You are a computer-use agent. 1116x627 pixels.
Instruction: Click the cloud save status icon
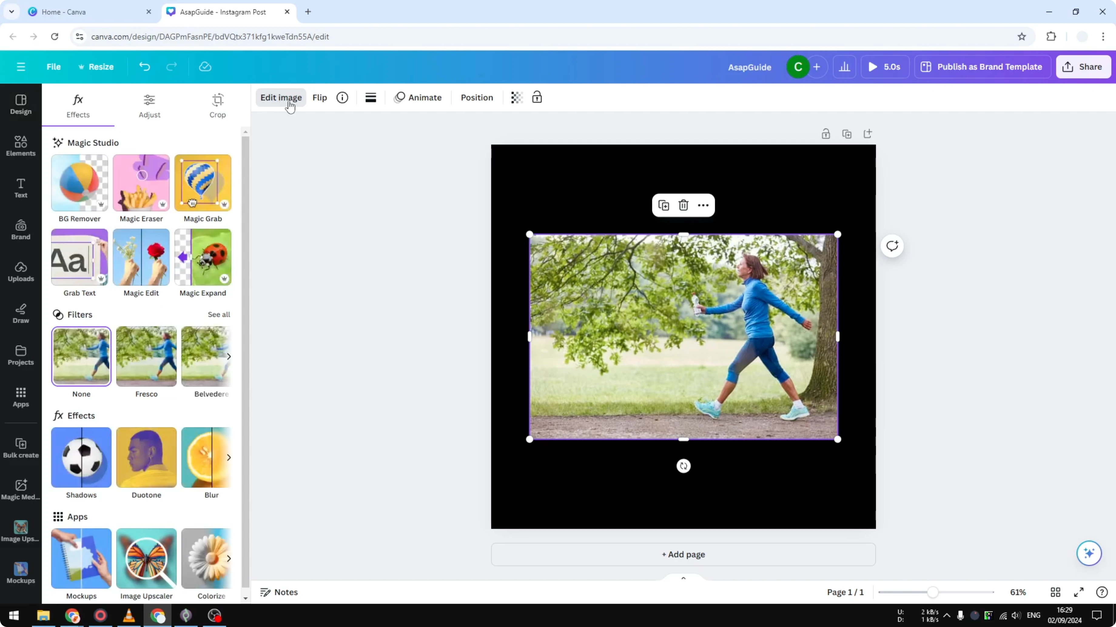tap(205, 67)
